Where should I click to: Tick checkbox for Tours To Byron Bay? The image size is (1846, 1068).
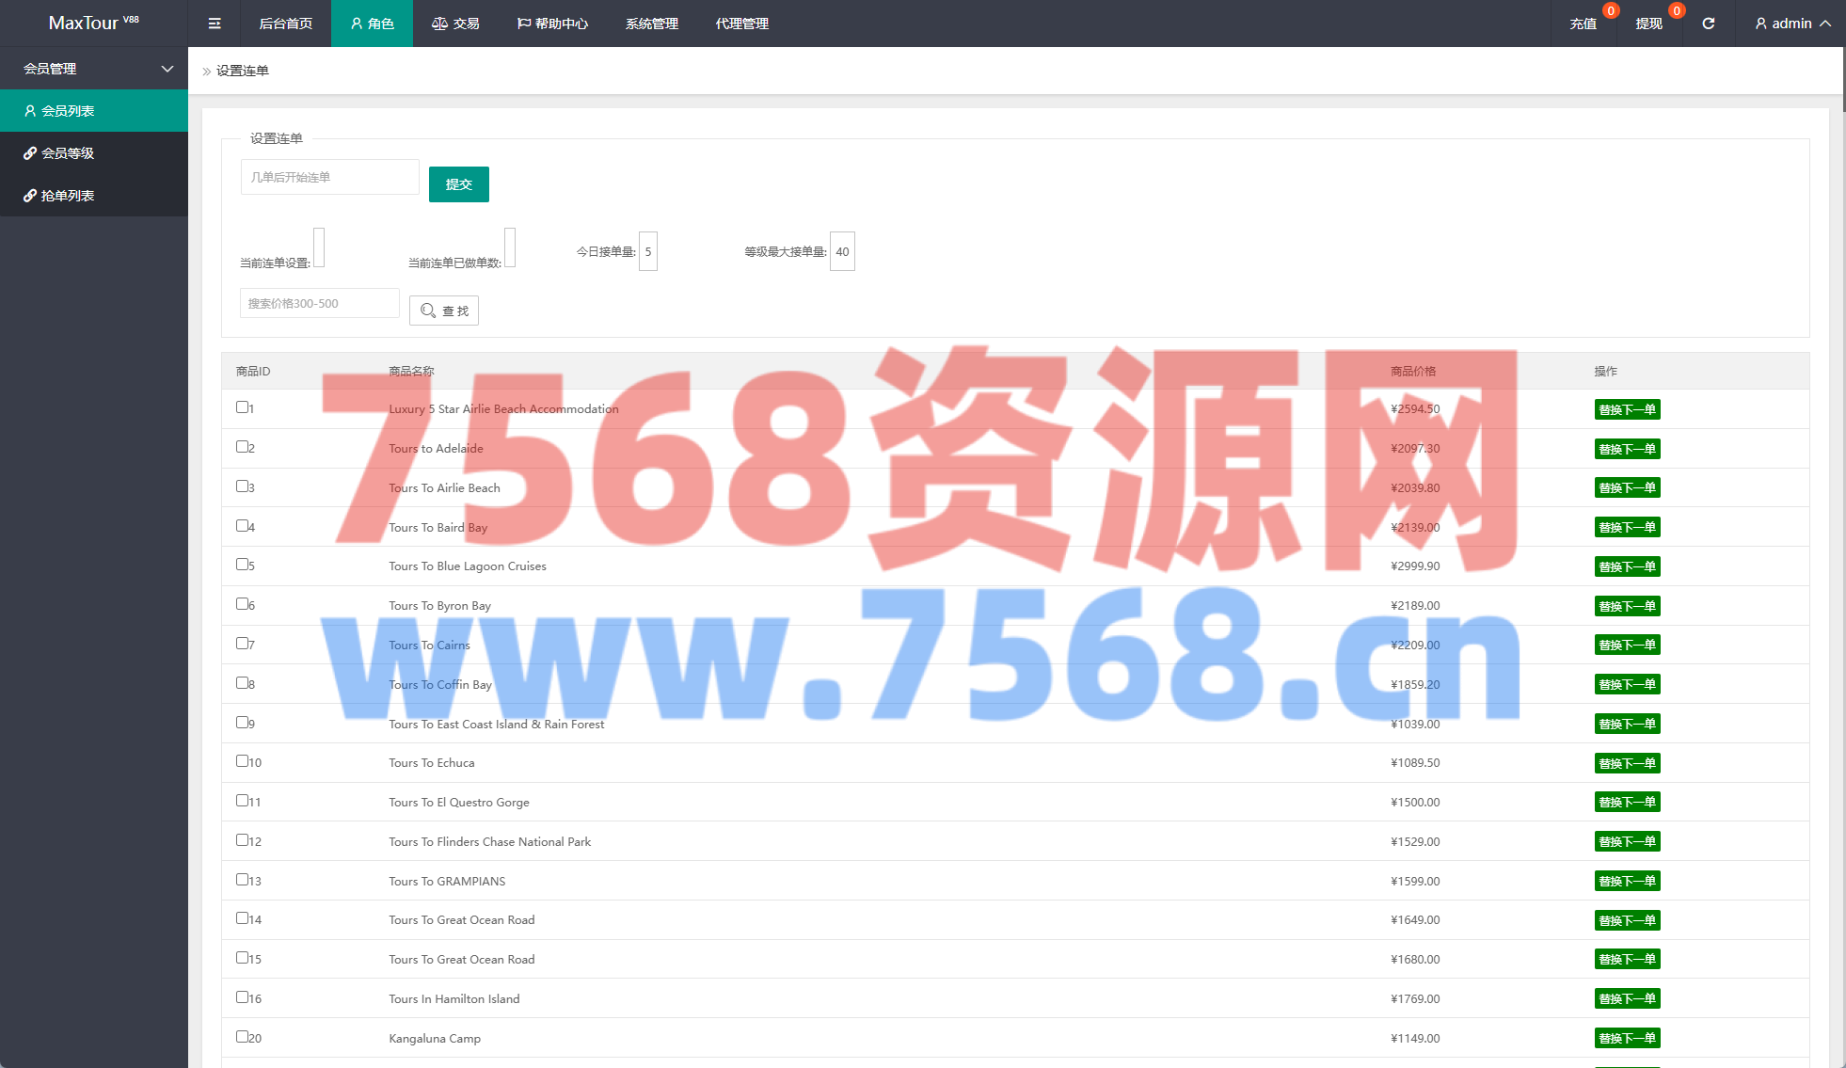click(242, 604)
